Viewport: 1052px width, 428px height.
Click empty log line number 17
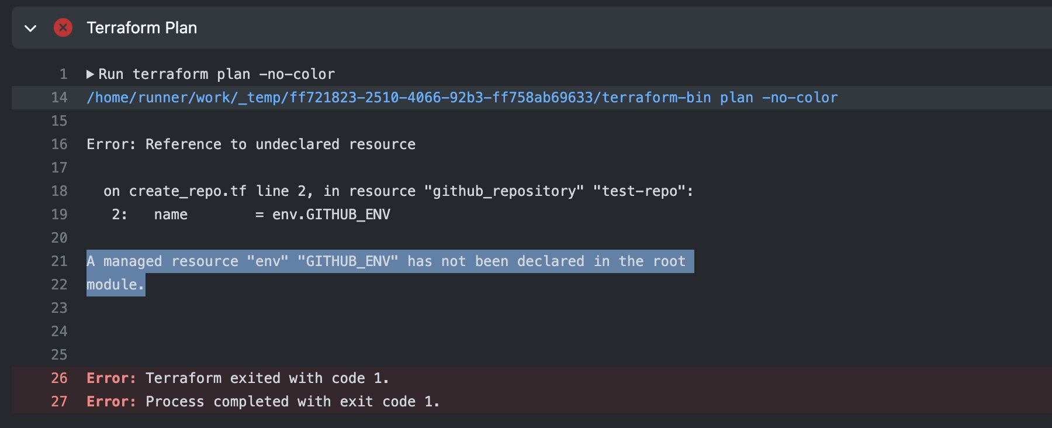(x=59, y=168)
